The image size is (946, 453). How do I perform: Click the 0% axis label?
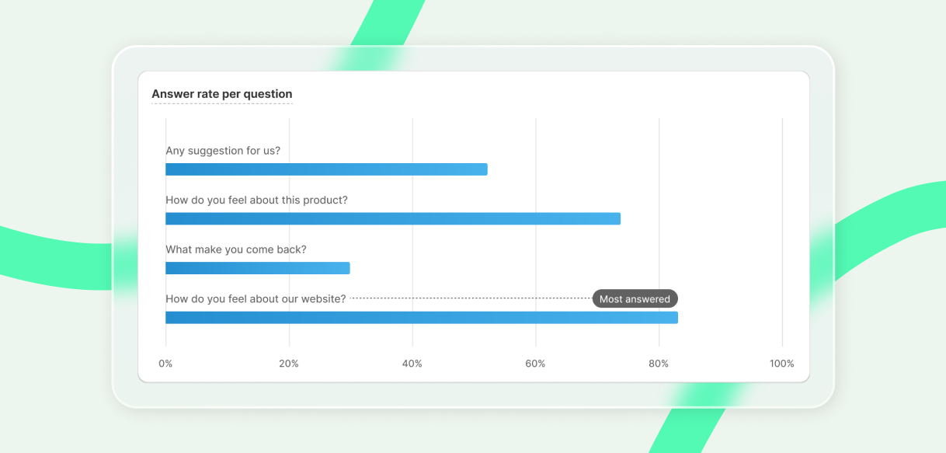[165, 364]
